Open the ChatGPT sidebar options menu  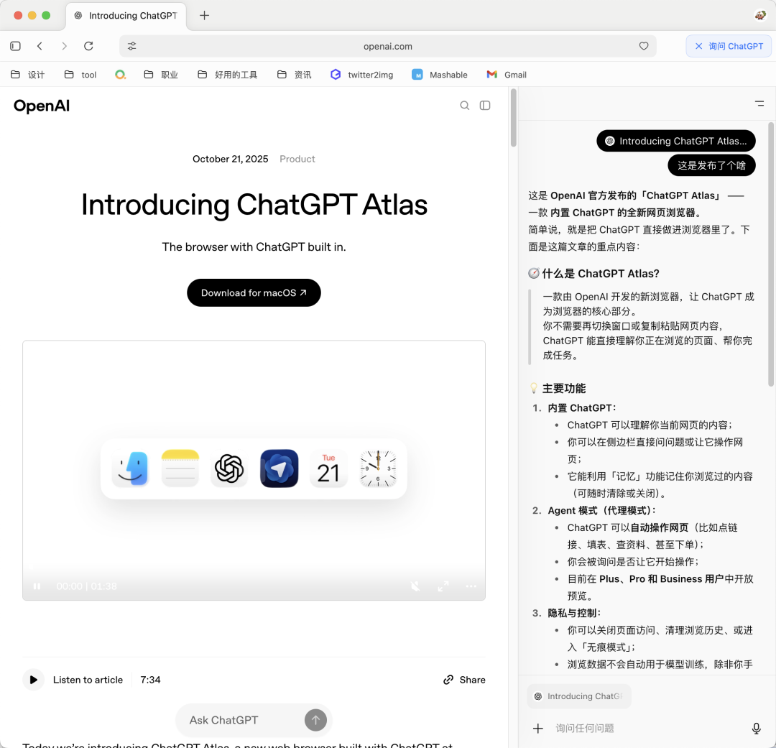click(x=759, y=103)
